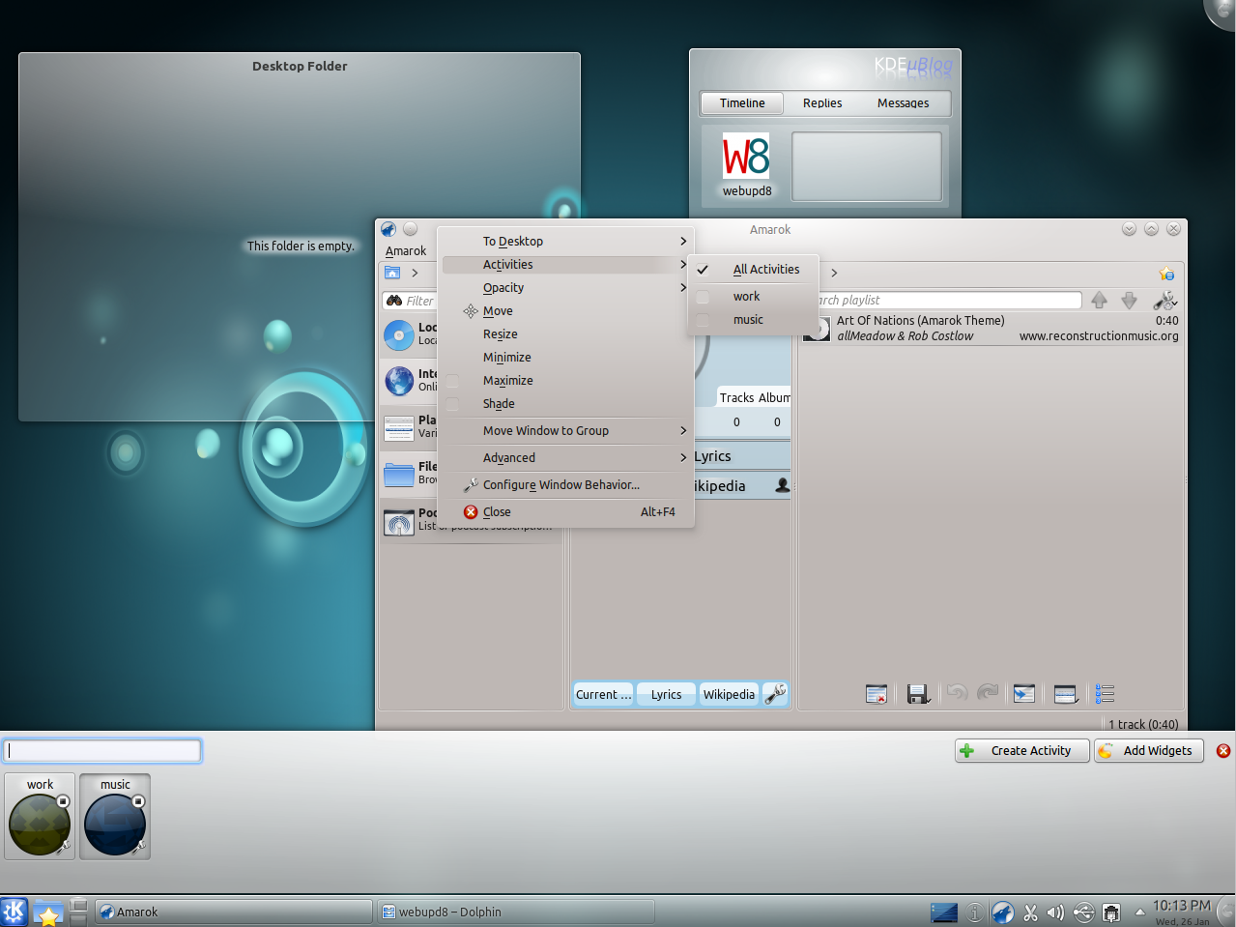
Task: Expand the Opacity submenu
Action: [x=565, y=288]
